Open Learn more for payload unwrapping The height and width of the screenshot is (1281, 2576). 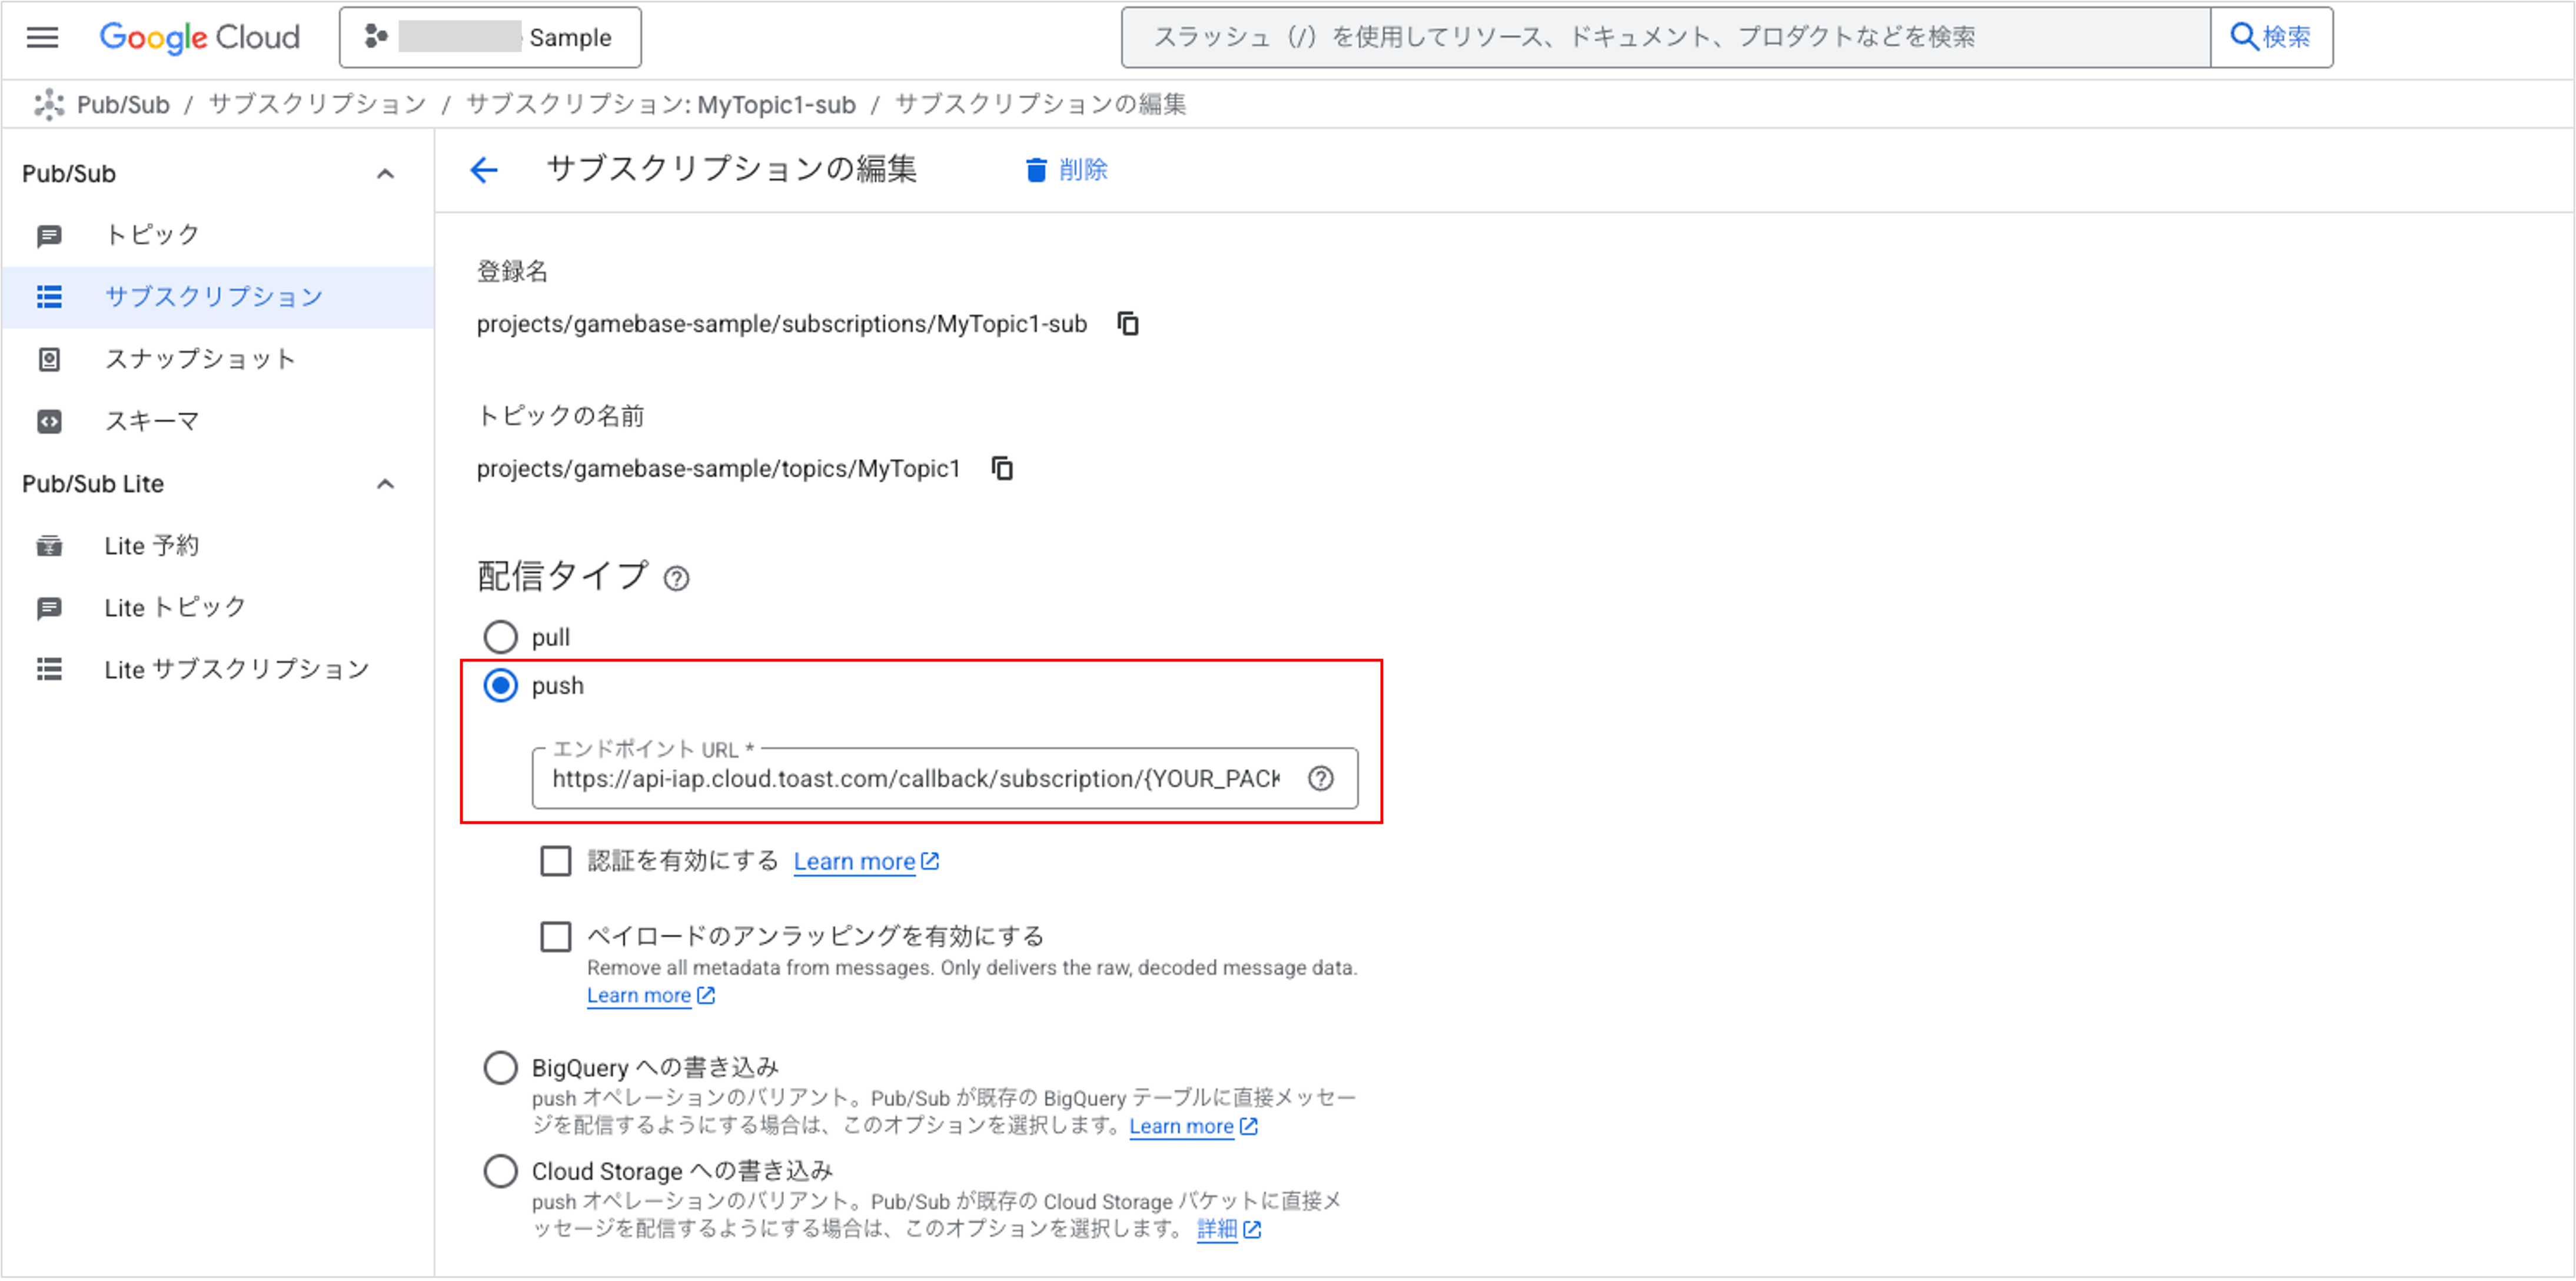[651, 996]
